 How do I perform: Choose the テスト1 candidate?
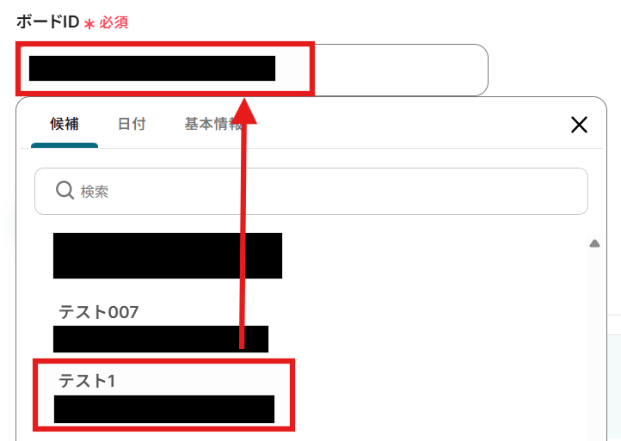[x=164, y=395]
